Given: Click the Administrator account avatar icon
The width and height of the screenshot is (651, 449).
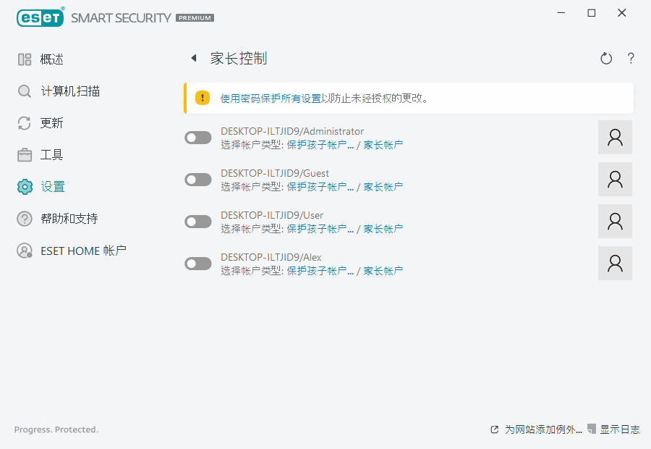Looking at the screenshot, I should click(615, 138).
